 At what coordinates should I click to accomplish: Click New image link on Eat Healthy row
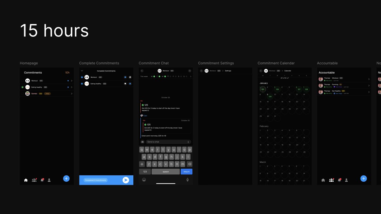[338, 94]
